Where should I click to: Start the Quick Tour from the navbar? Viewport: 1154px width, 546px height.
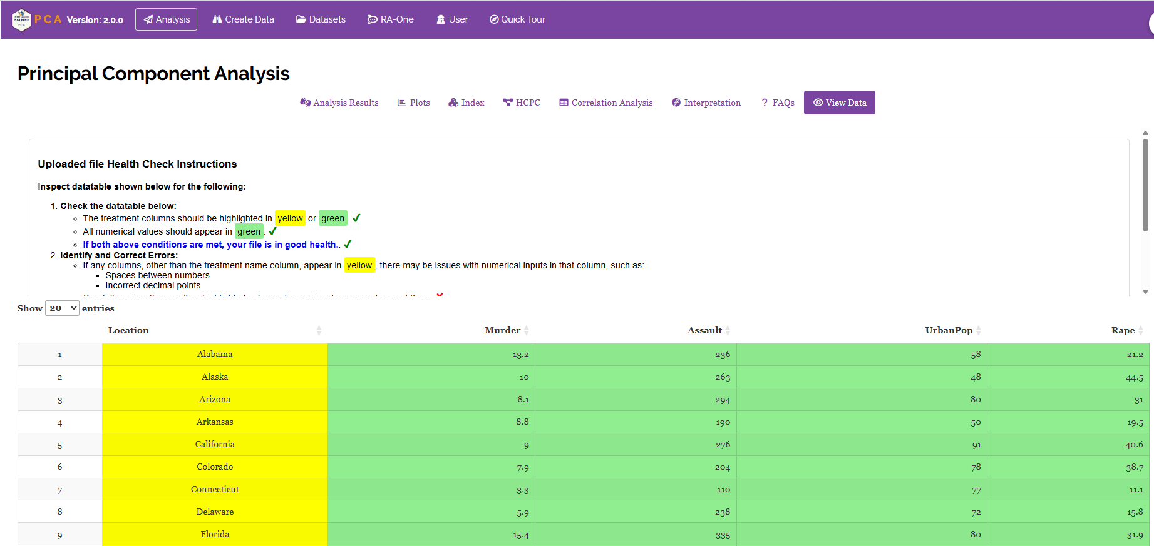[517, 19]
